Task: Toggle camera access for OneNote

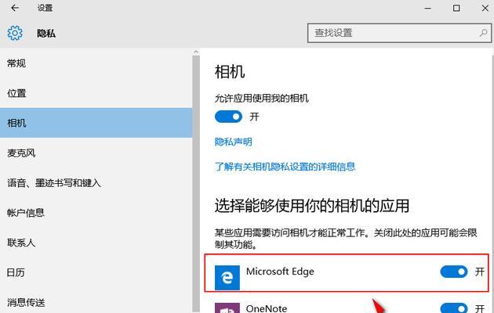Action: pos(454,308)
